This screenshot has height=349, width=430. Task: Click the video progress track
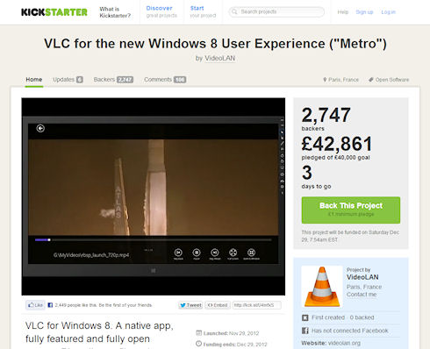[x=153, y=239]
